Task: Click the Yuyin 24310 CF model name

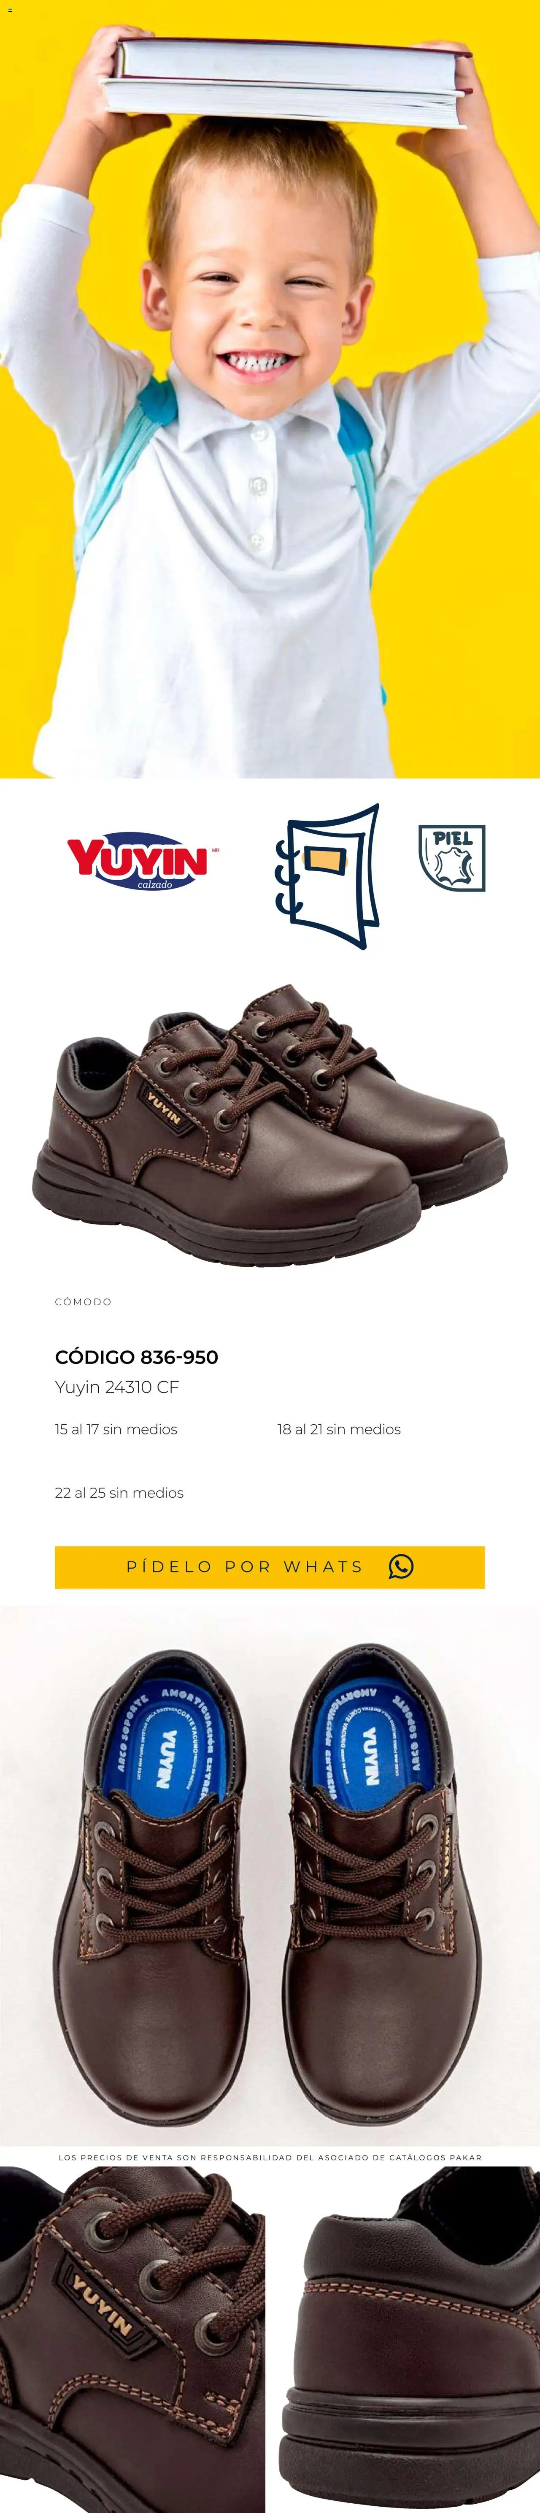Action: [x=117, y=1387]
